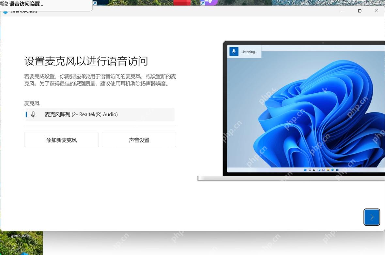Screen dimensions: 385x255
Task: Click the laptop illustration image
Action: (x=291, y=111)
